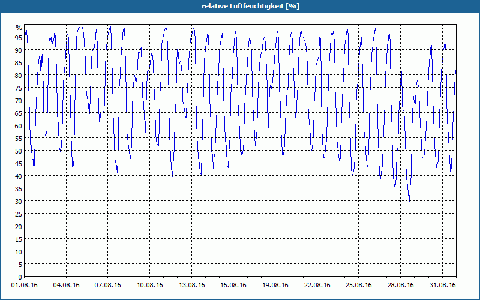Viewport: 480px width, 300px height.
Task: Select the 40 value on the y-axis
Action: [19, 176]
